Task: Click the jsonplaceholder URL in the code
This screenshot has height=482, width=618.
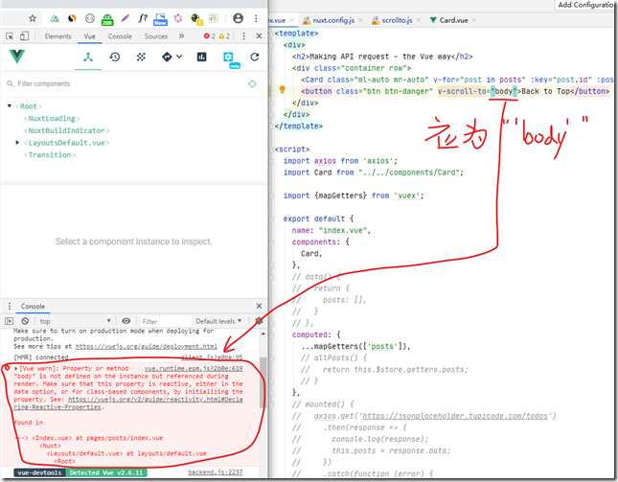Action: tap(455, 416)
